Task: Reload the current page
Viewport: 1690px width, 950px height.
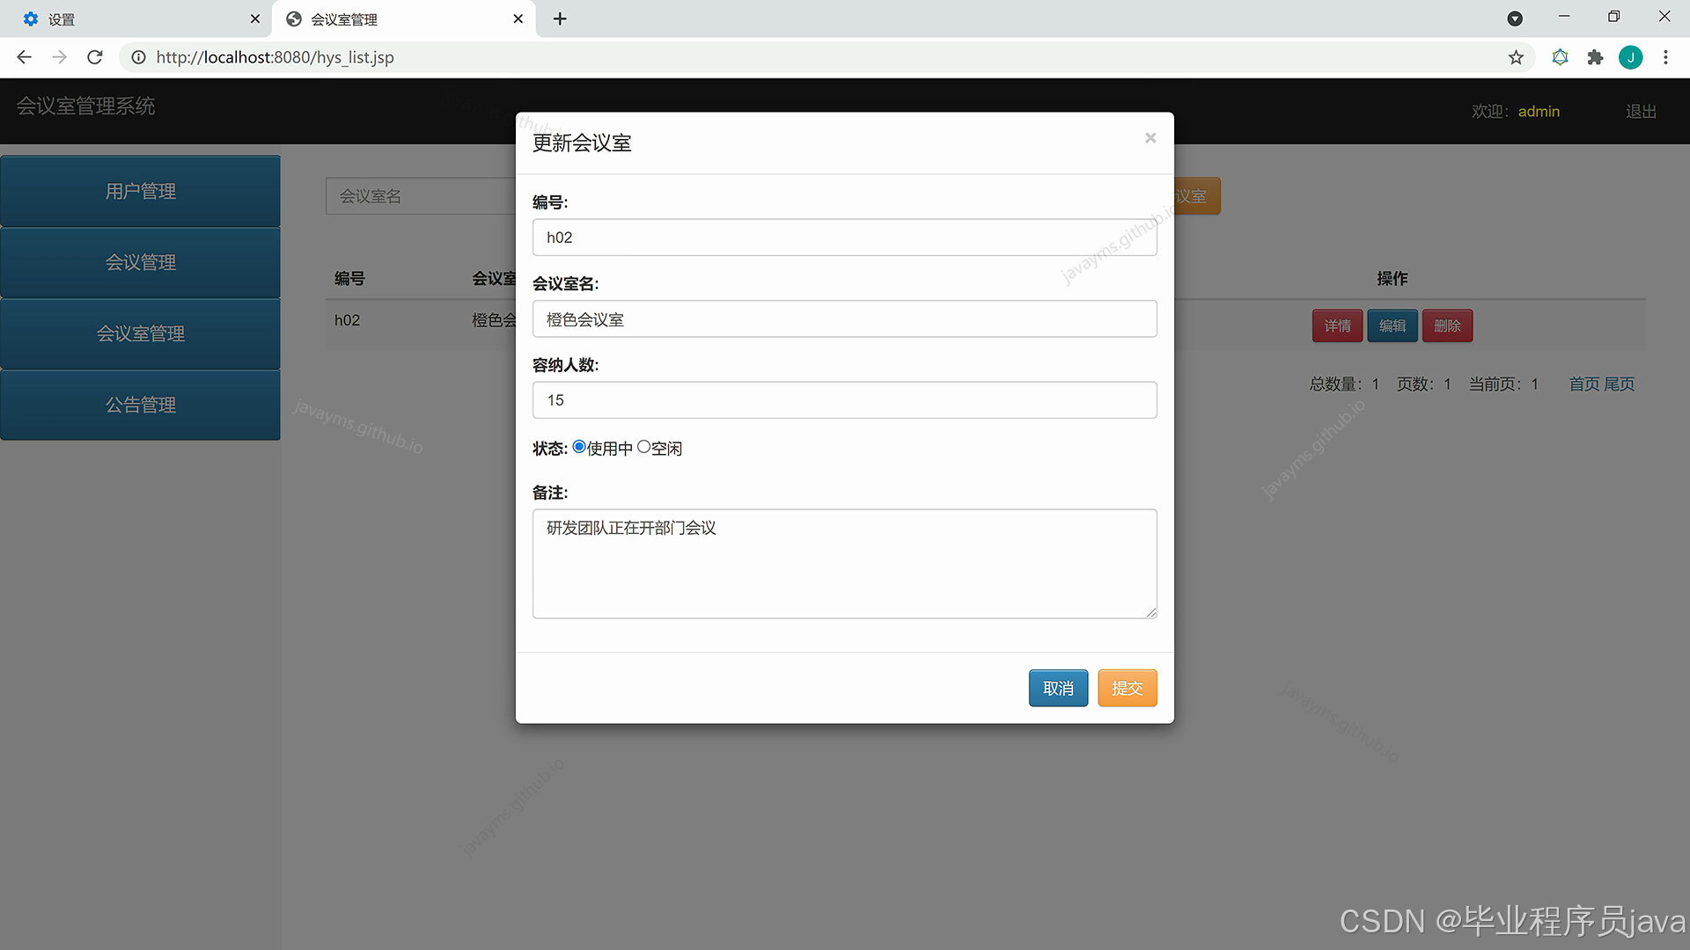Action: point(95,57)
